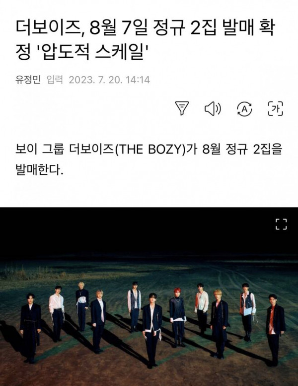Open the article summary funnel icon
Image resolution: width=298 pixels, height=386 pixels.
[182, 108]
